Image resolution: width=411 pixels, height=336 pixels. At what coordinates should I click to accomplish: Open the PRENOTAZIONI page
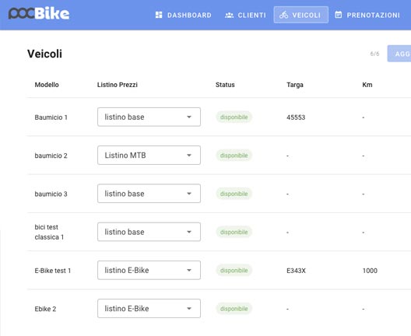(367, 15)
